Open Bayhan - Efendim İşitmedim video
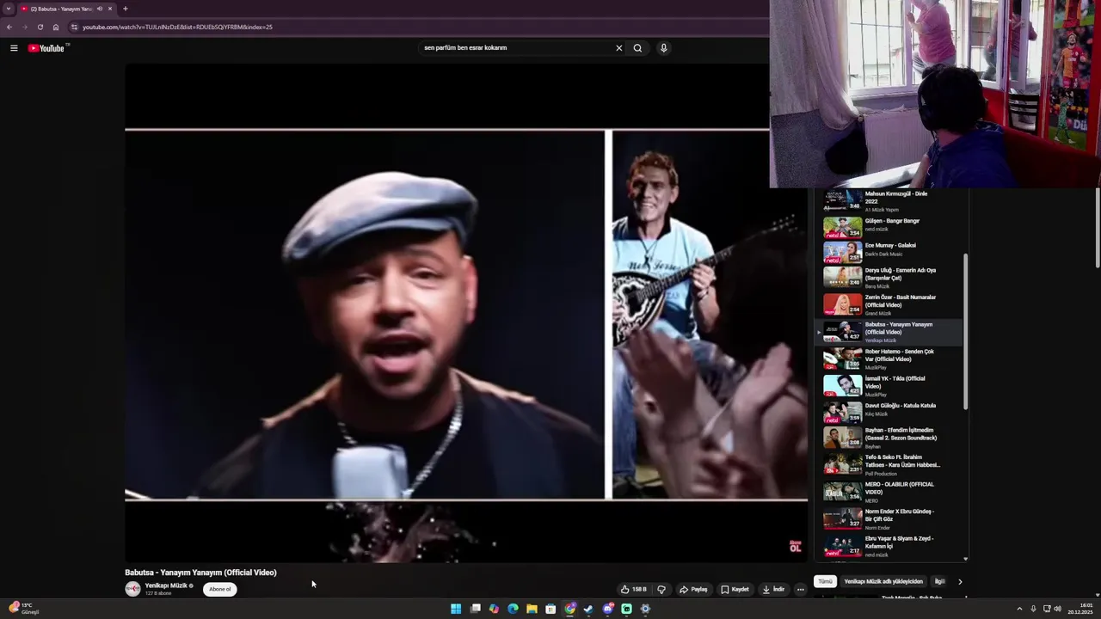This screenshot has width=1101, height=619. (x=889, y=438)
